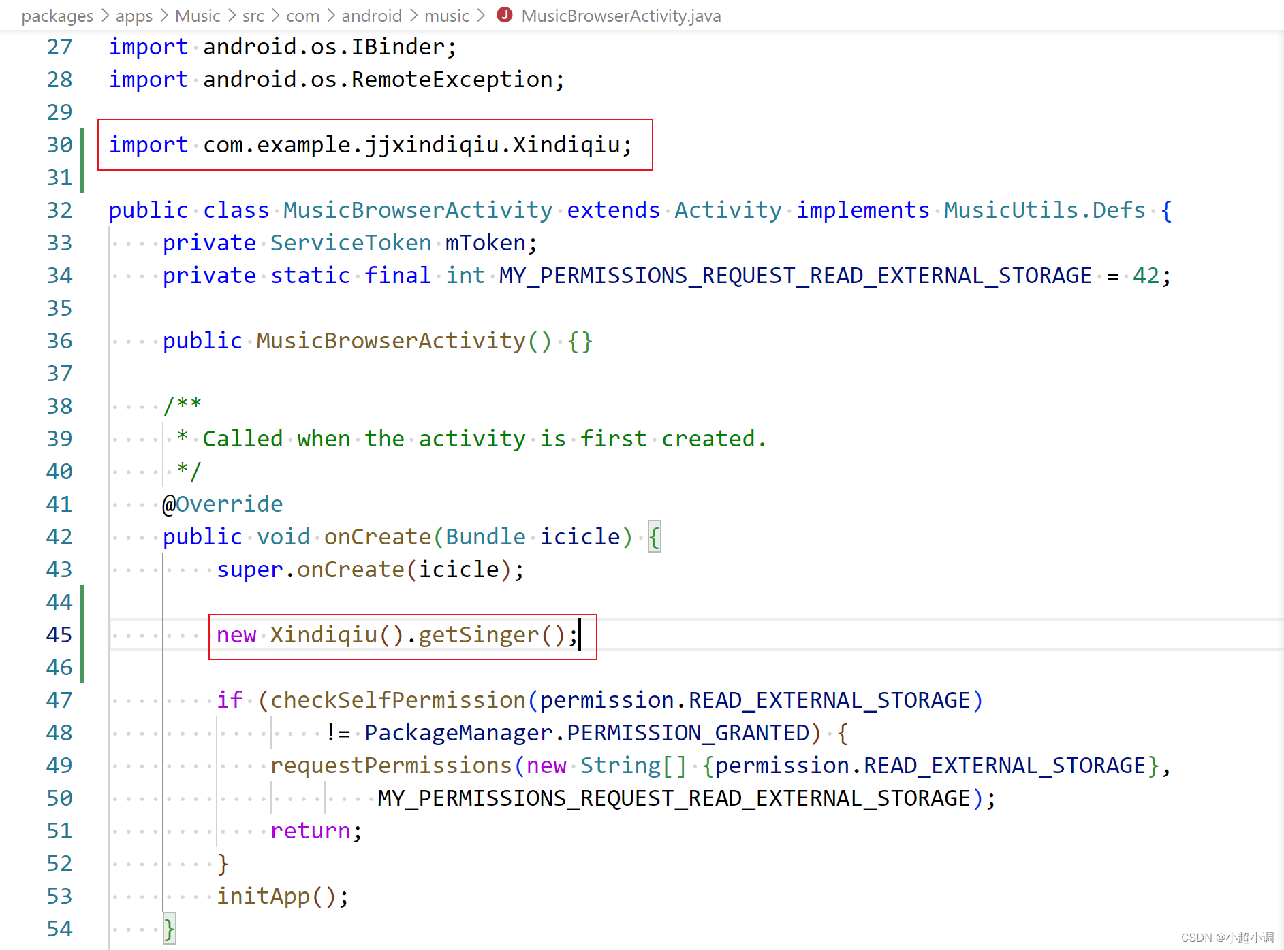Click 'Bundle' parameter type on line 42
This screenshot has width=1284, height=950.
pos(485,537)
